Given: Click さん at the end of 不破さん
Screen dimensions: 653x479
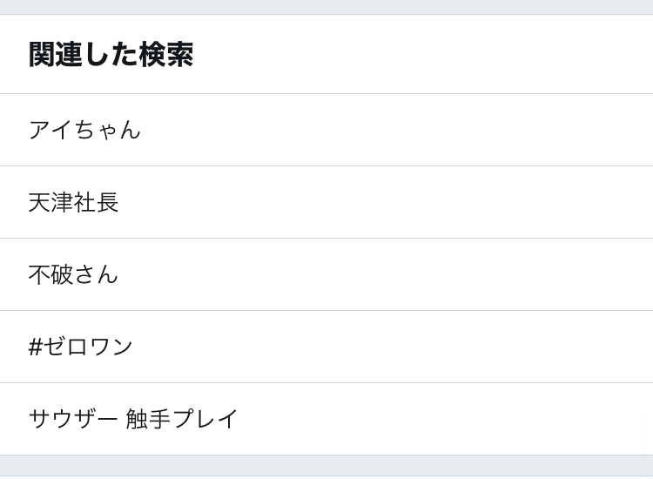Looking at the screenshot, I should click(96, 274).
